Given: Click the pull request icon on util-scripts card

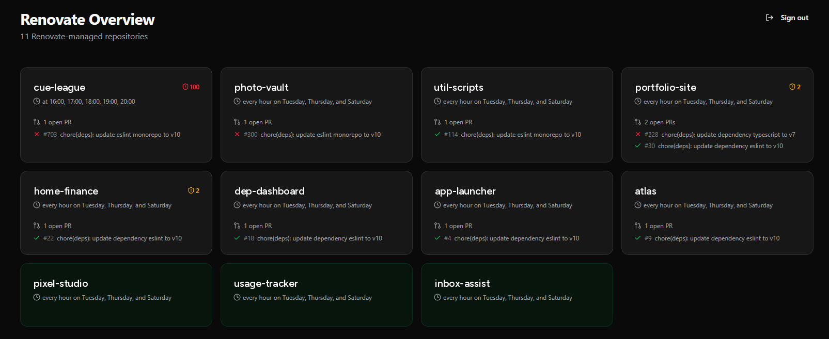Looking at the screenshot, I should 437,122.
